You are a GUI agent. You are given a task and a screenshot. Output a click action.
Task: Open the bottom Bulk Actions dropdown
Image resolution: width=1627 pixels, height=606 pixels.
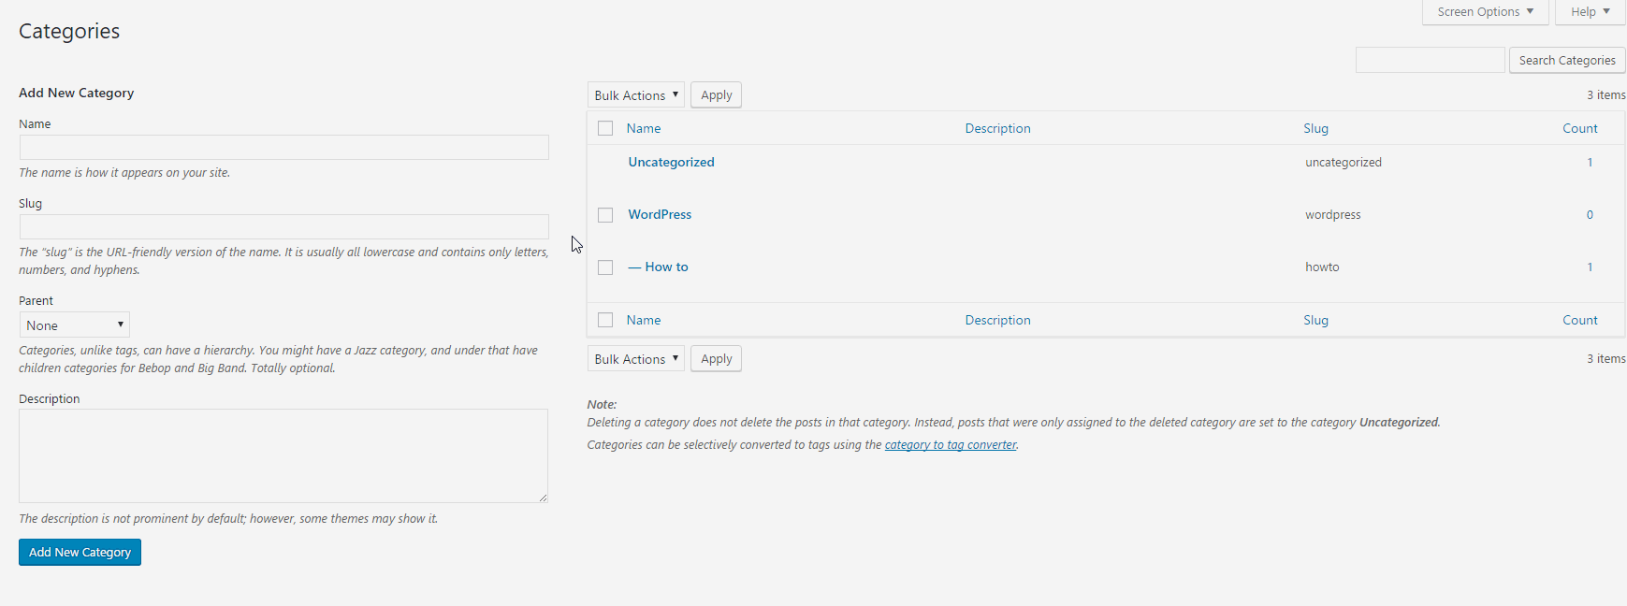(636, 359)
